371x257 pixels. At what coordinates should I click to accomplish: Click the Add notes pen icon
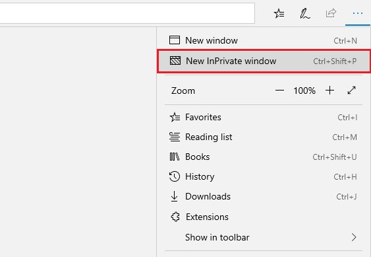pyautogui.click(x=305, y=13)
